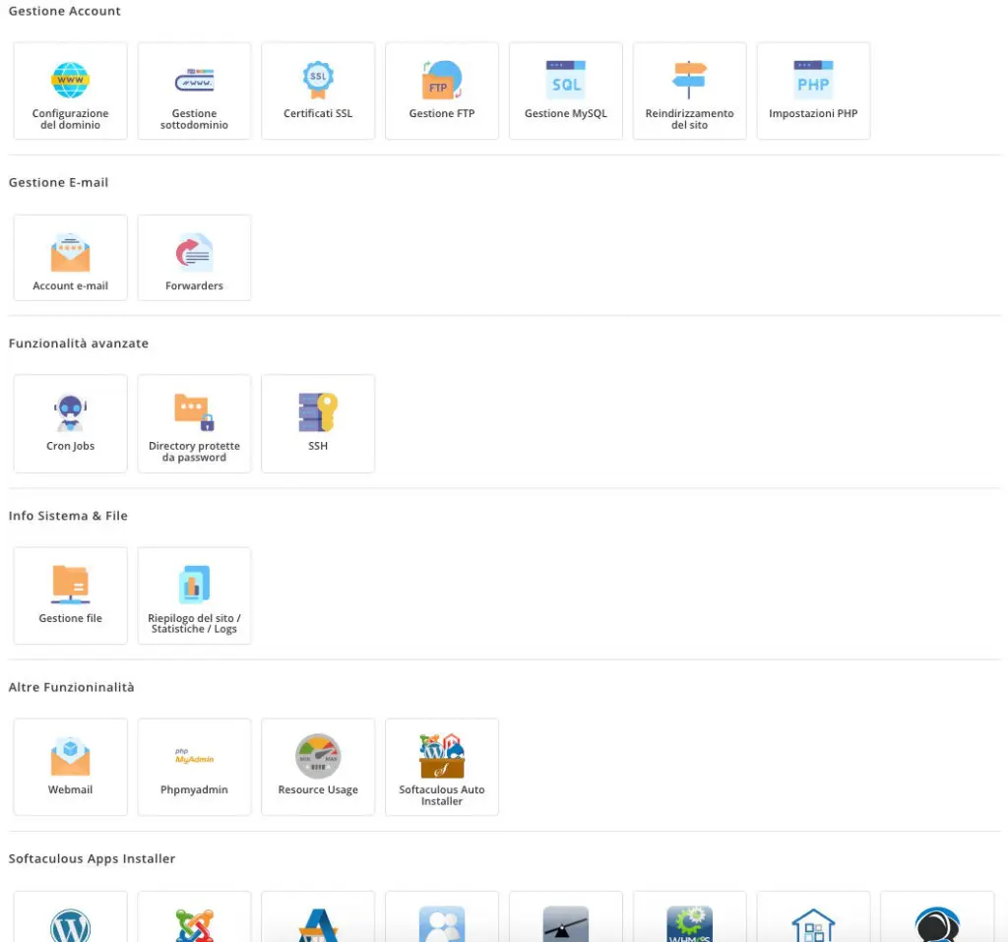
Task: Click the Gestione Account heading
Action: [x=64, y=11]
